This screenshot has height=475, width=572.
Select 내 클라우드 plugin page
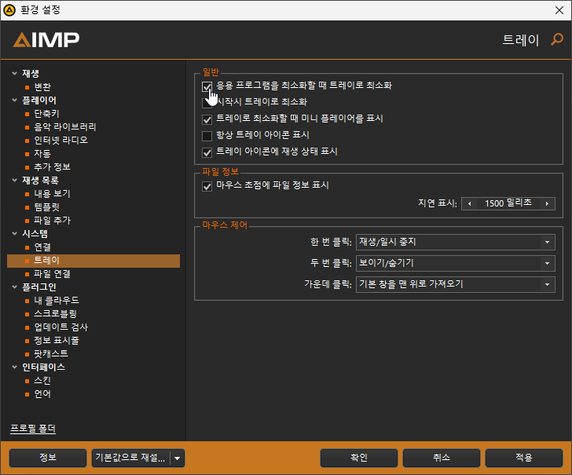tap(57, 301)
